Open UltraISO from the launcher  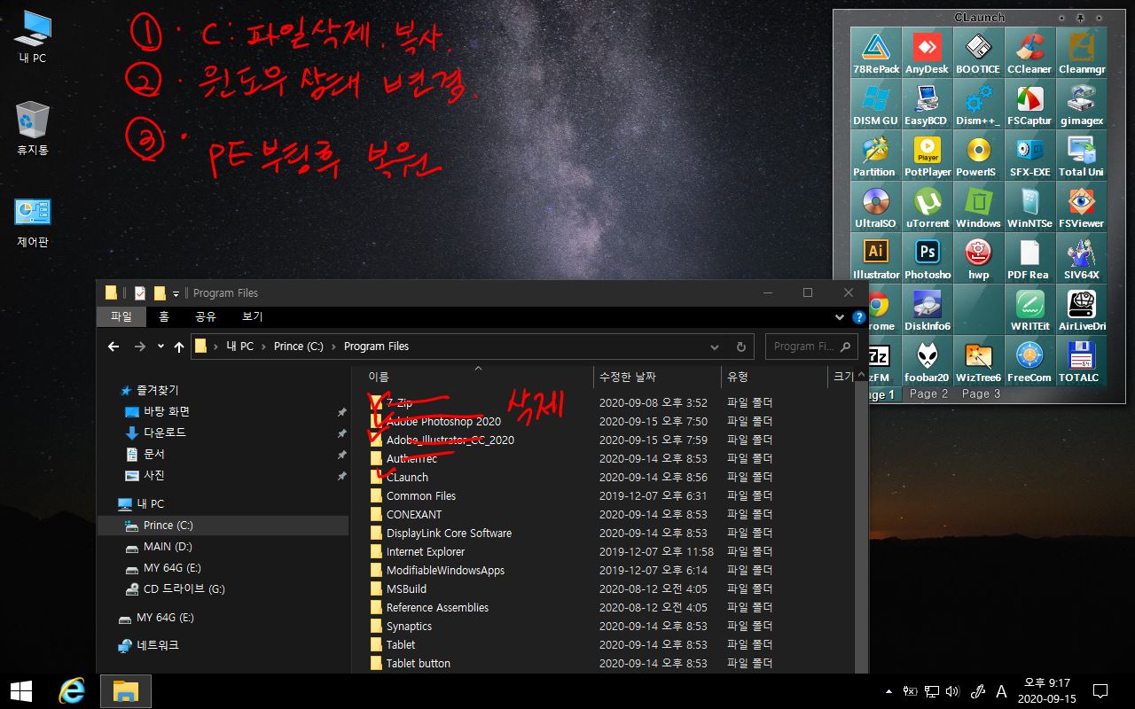(x=876, y=206)
